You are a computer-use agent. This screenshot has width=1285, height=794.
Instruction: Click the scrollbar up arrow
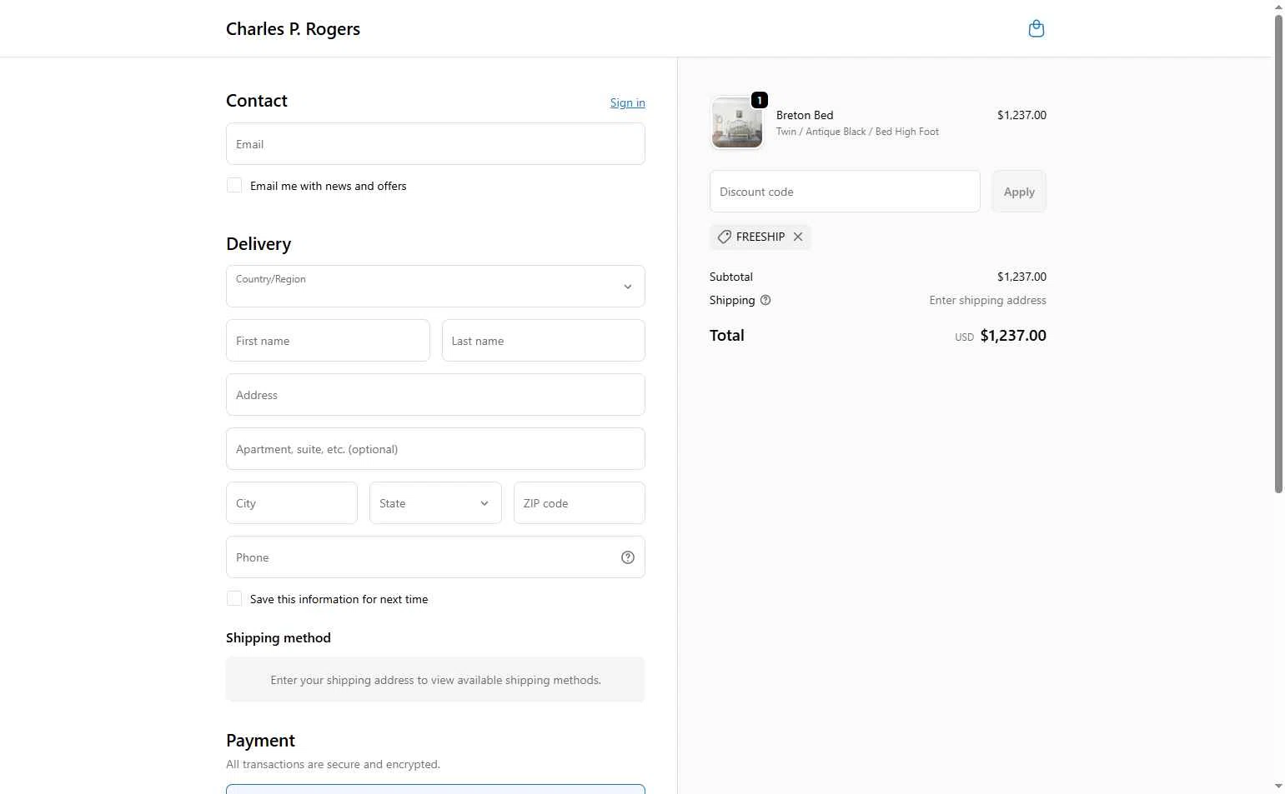[x=1278, y=7]
